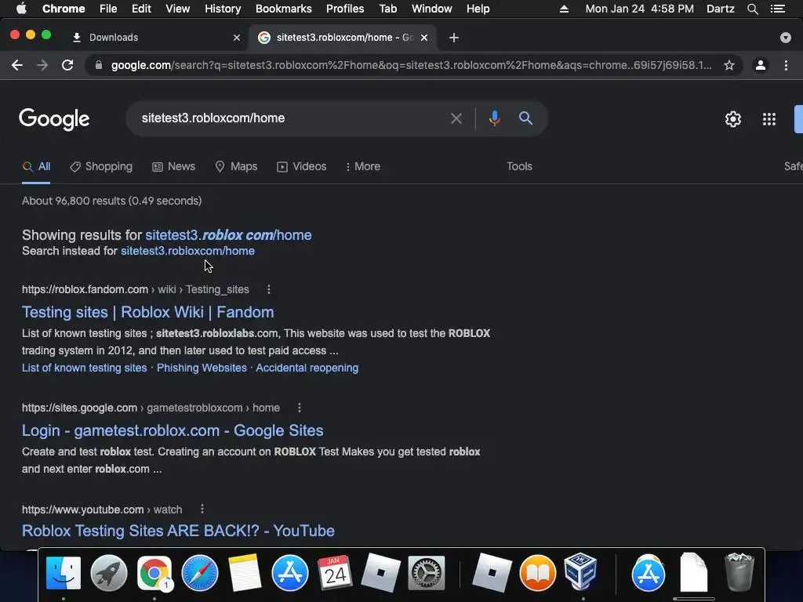
Task: Click the forward navigation arrow
Action: [x=42, y=65]
